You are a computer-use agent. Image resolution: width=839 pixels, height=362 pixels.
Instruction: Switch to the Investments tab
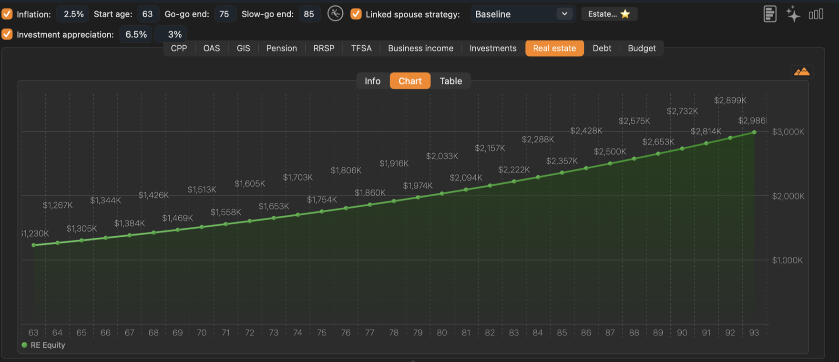(493, 48)
